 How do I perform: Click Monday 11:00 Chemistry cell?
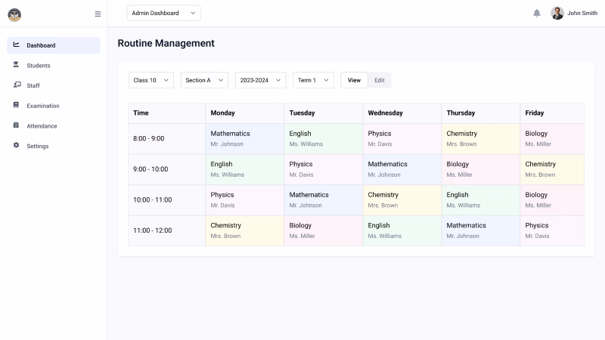[245, 230]
